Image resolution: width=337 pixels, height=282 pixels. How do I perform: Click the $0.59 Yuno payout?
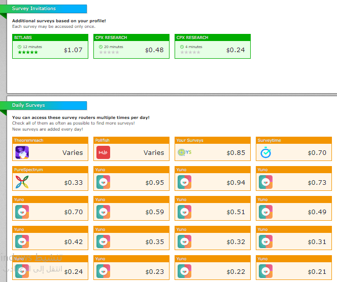[x=155, y=212]
